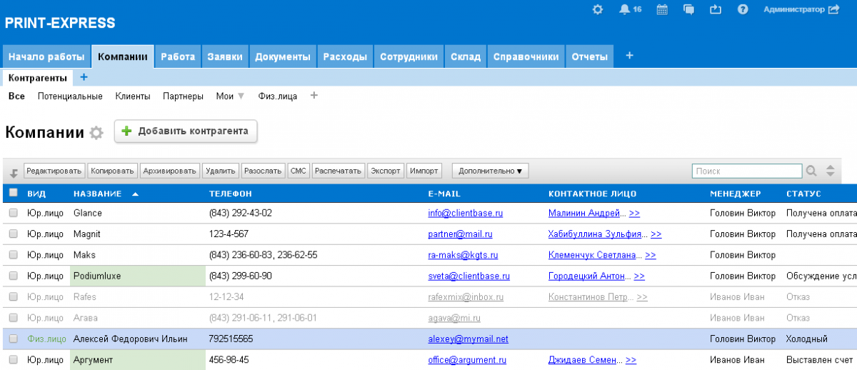The image size is (857, 370).
Task: Click the search magnifier icon
Action: pyautogui.click(x=811, y=171)
